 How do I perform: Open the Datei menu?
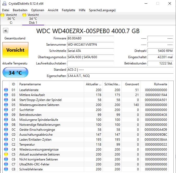[5, 10]
